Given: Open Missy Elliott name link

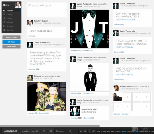Looking at the screenshot, I should coord(125,86).
